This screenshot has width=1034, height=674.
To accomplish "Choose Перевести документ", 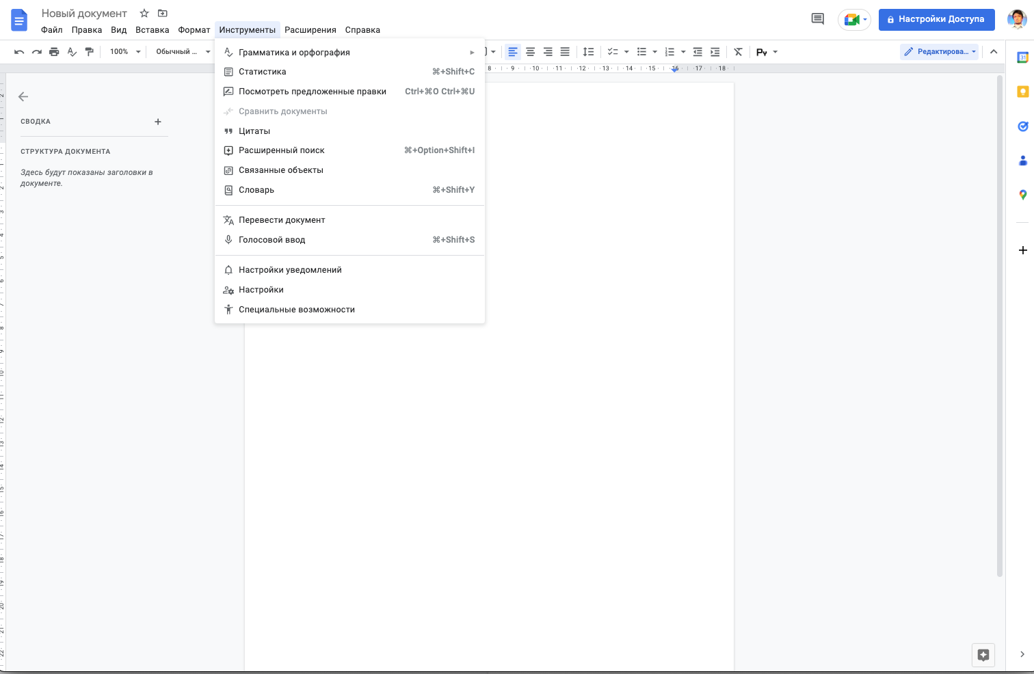I will 349,220.
